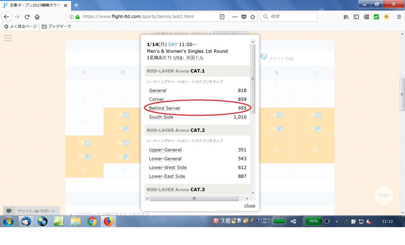Click popup vertical scrollbar up arrow
Screen dimensions: 405x245
253,42
